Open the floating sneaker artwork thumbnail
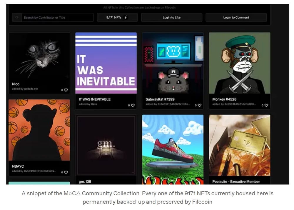This screenshot has width=294, height=210. click(173, 149)
